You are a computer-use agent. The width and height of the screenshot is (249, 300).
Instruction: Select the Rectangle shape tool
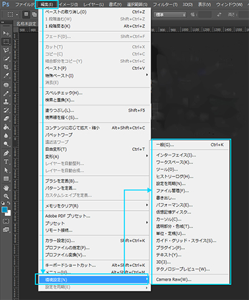(6, 179)
